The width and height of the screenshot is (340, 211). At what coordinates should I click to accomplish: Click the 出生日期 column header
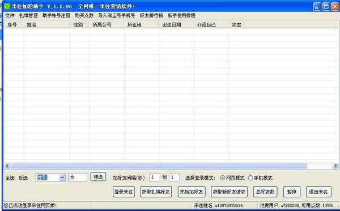tap(176, 25)
